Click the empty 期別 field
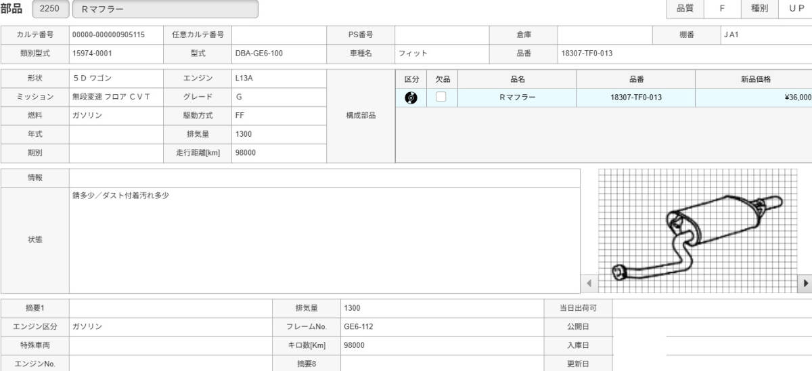Image resolution: width=812 pixels, height=371 pixels. tap(116, 153)
